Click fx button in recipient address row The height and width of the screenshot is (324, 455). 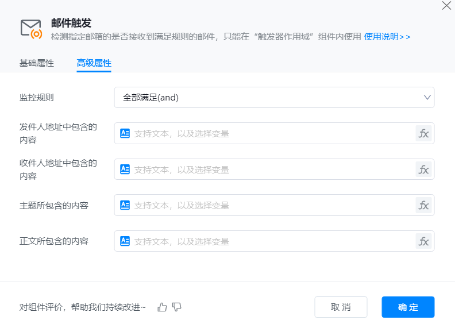(x=423, y=169)
